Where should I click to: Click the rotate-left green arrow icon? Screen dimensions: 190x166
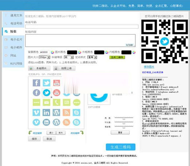tap(30, 133)
